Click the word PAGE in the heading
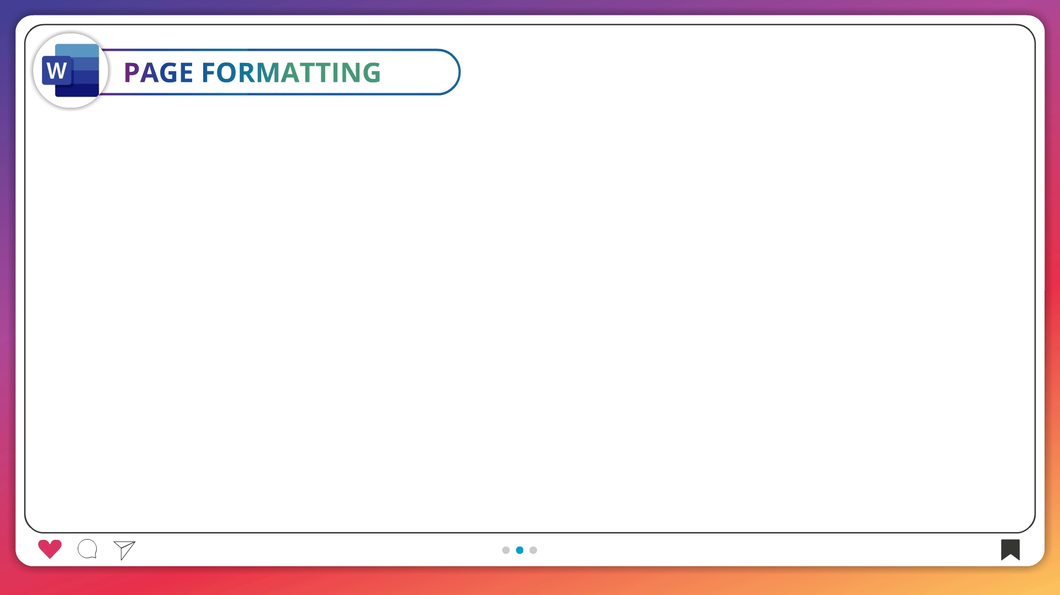 pos(158,72)
